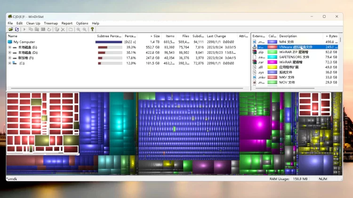Image resolution: width=353 pixels, height=198 pixels.
Task: Expand the 本地磁盘 (D:) drive node
Action: click(x=9, y=52)
